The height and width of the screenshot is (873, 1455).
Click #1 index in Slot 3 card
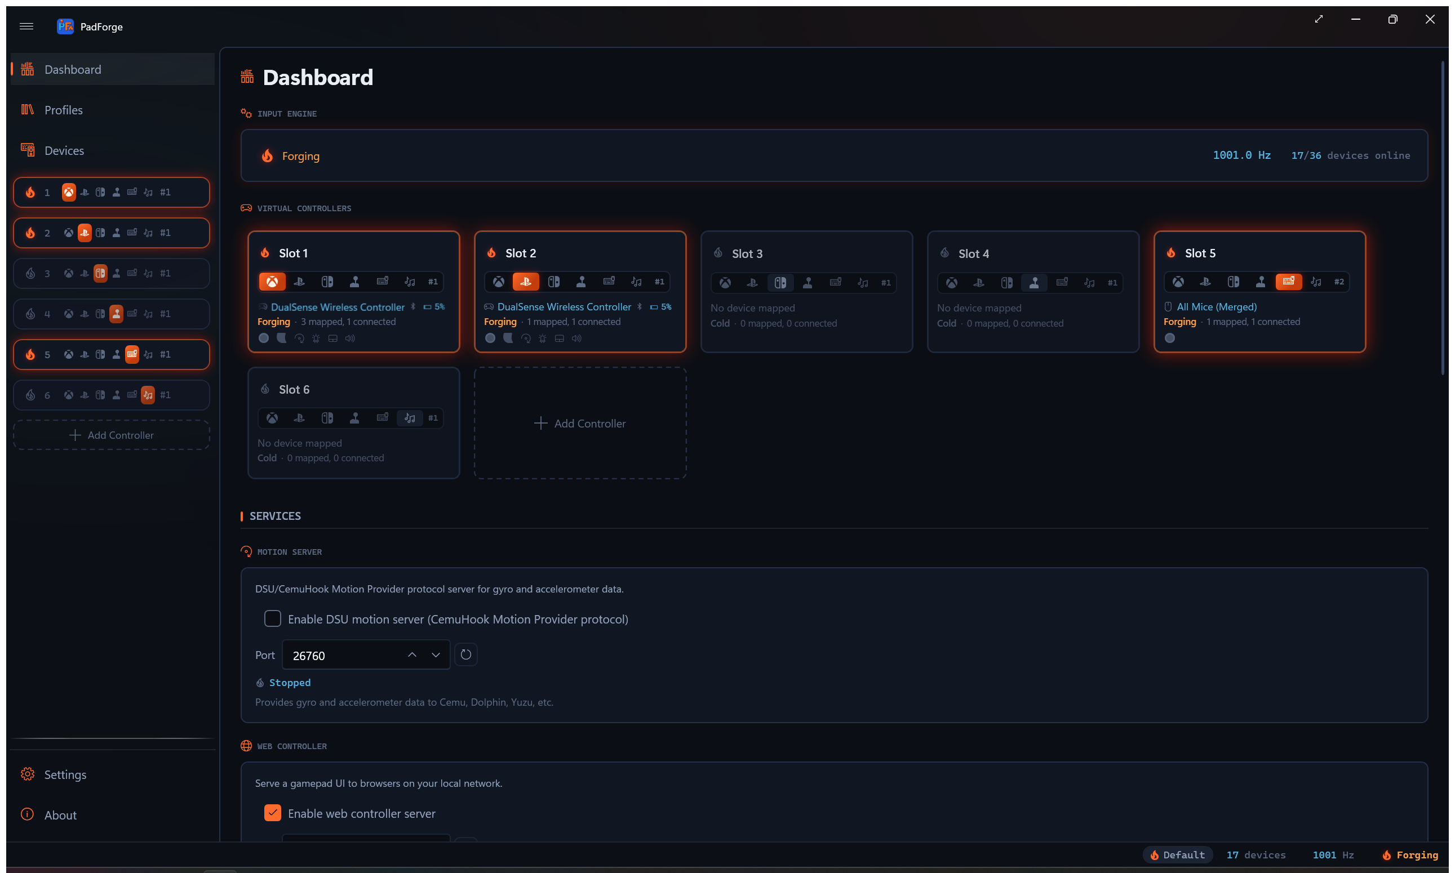[886, 283]
